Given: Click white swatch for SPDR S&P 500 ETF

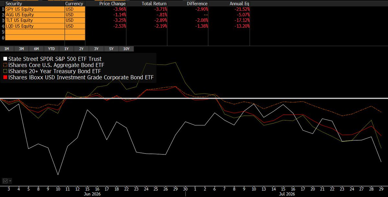Looking at the screenshot, I should click(5, 59).
